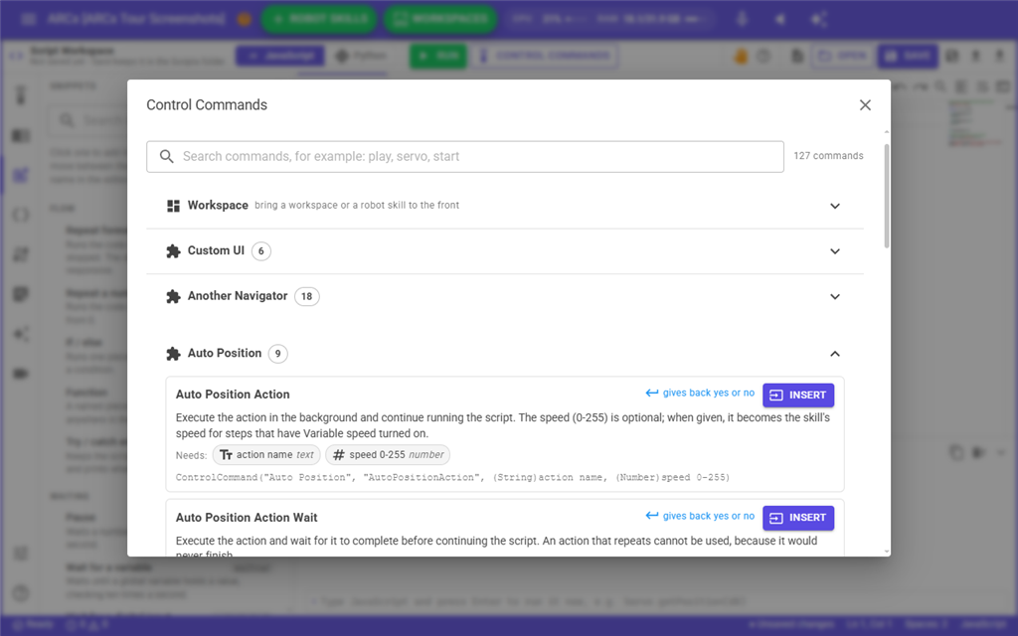Click the Auto Position puzzle piece icon

click(173, 354)
